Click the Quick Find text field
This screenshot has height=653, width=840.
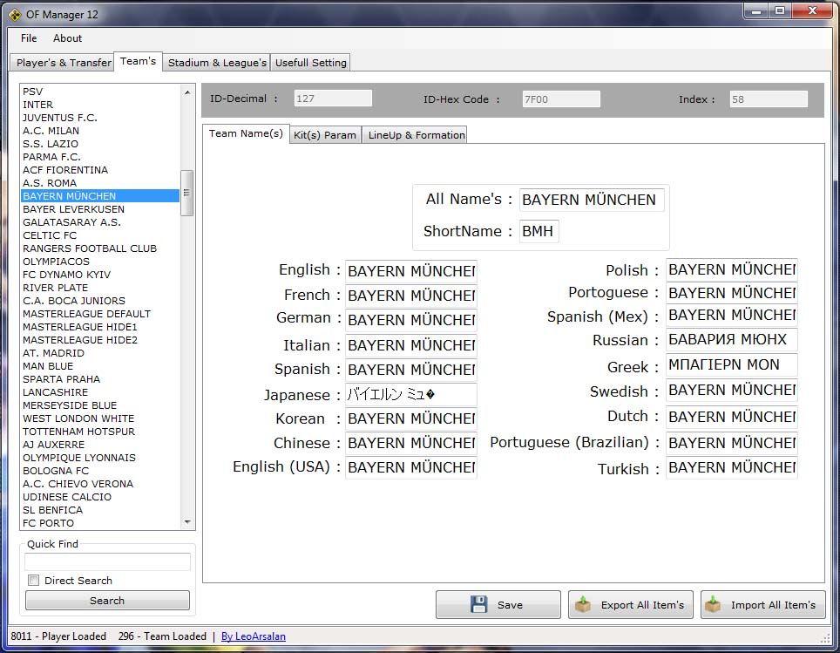click(x=107, y=562)
